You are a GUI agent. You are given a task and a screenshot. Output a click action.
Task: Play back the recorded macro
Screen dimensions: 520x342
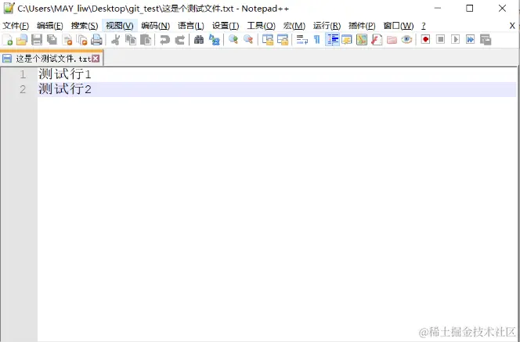click(x=455, y=40)
